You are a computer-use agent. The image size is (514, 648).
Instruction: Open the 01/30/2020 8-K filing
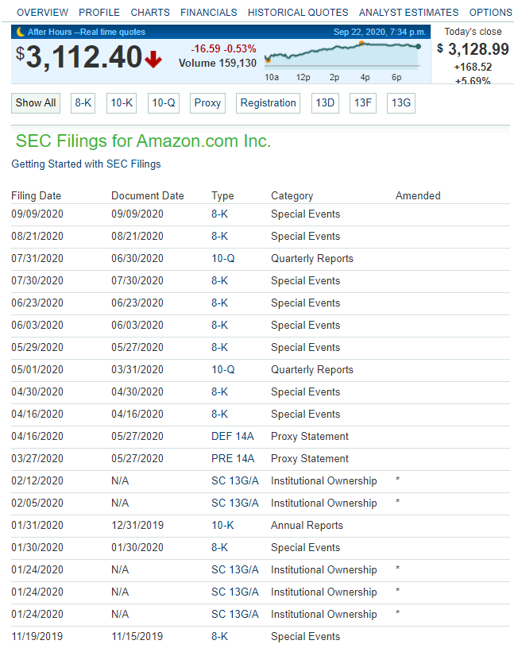[219, 548]
